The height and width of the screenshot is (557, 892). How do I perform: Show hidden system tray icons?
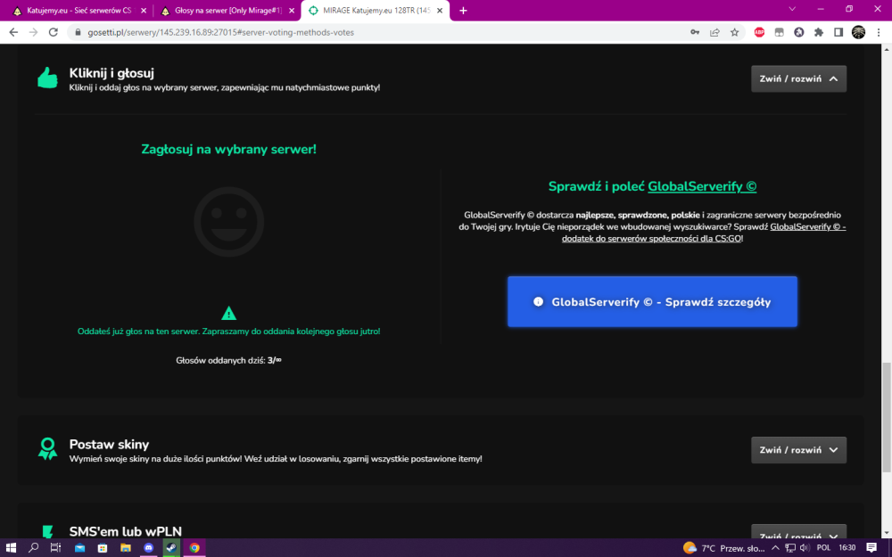pos(775,548)
